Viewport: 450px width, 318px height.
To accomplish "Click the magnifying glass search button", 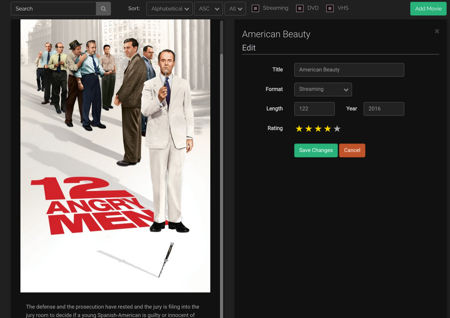I will [103, 9].
